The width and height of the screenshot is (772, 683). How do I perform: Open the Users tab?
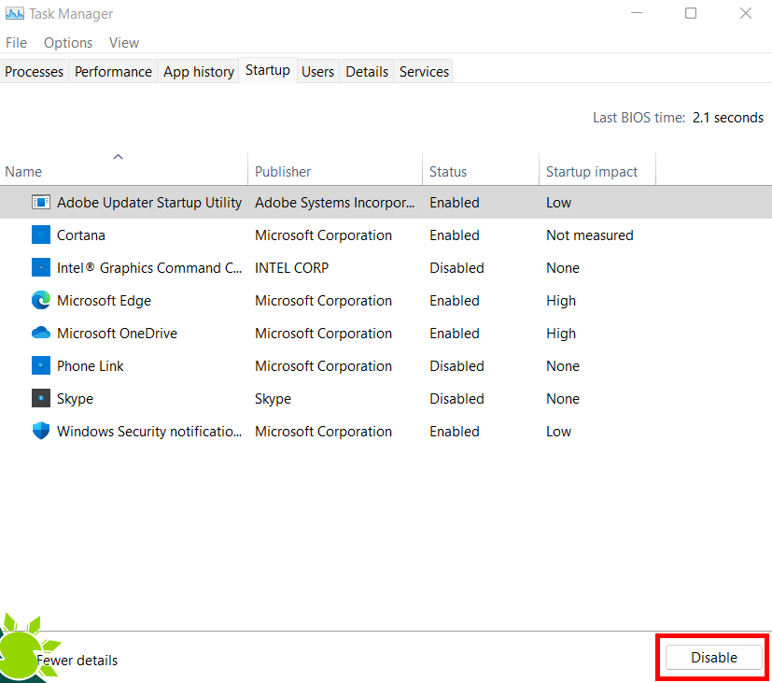pos(317,71)
